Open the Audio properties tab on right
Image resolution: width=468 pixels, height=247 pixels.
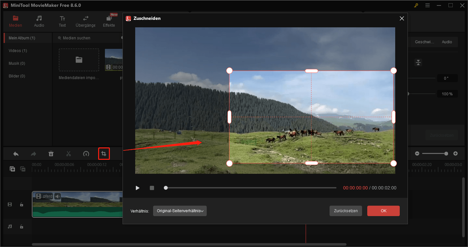click(447, 42)
